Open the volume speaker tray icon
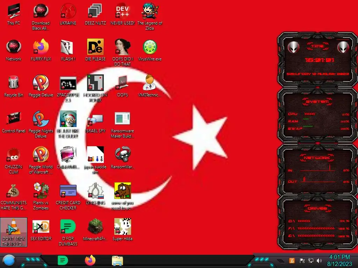 [x=319, y=260]
